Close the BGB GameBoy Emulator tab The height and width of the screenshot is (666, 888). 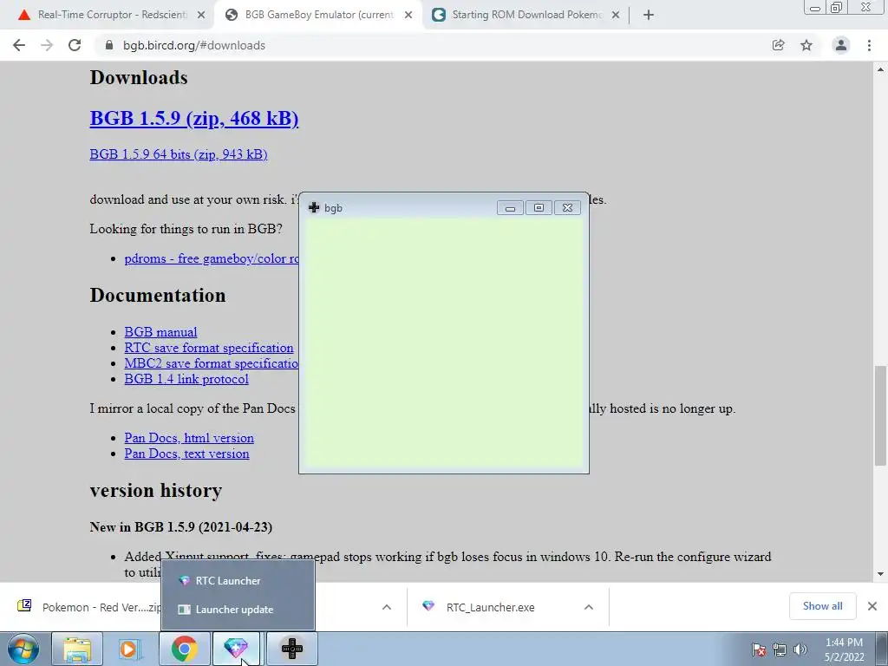[x=408, y=15]
